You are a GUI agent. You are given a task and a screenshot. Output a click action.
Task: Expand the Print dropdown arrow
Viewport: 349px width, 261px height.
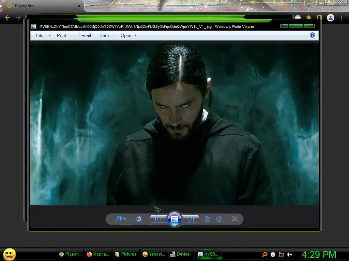tap(71, 35)
